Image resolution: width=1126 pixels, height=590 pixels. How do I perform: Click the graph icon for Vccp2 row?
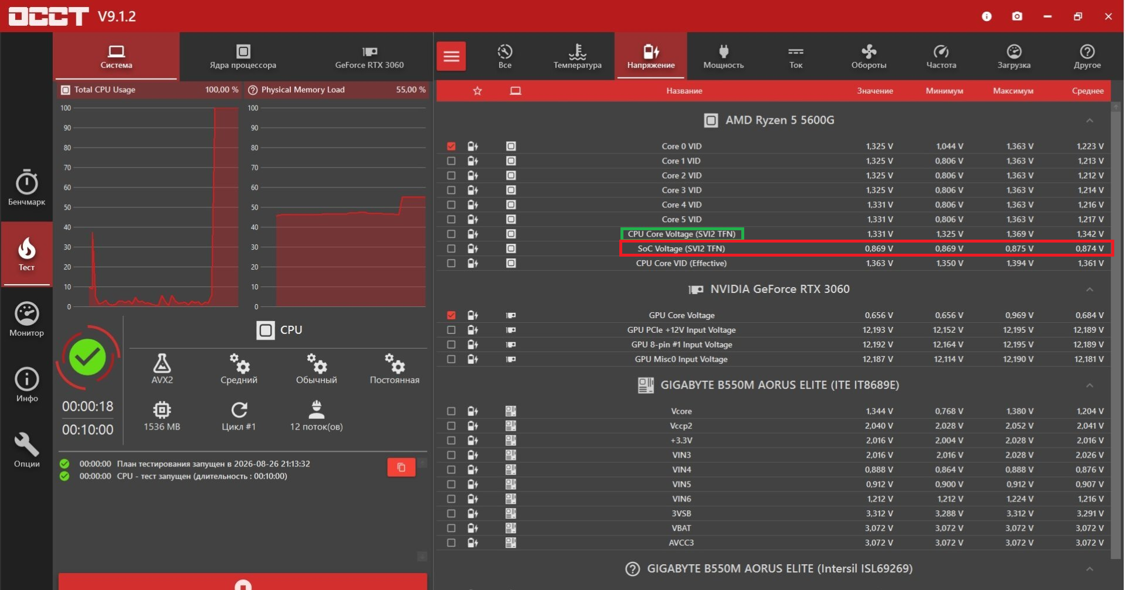473,426
